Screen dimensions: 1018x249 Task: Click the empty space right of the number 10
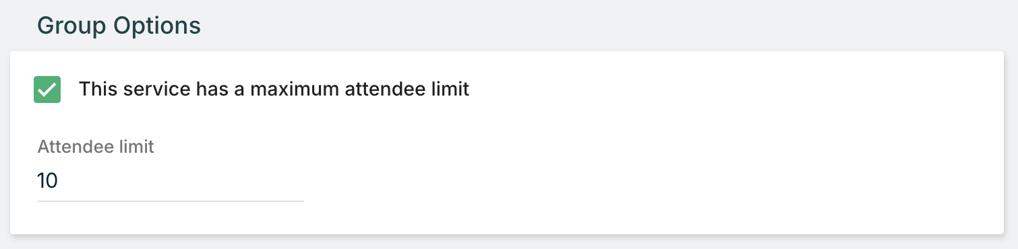[x=182, y=181]
